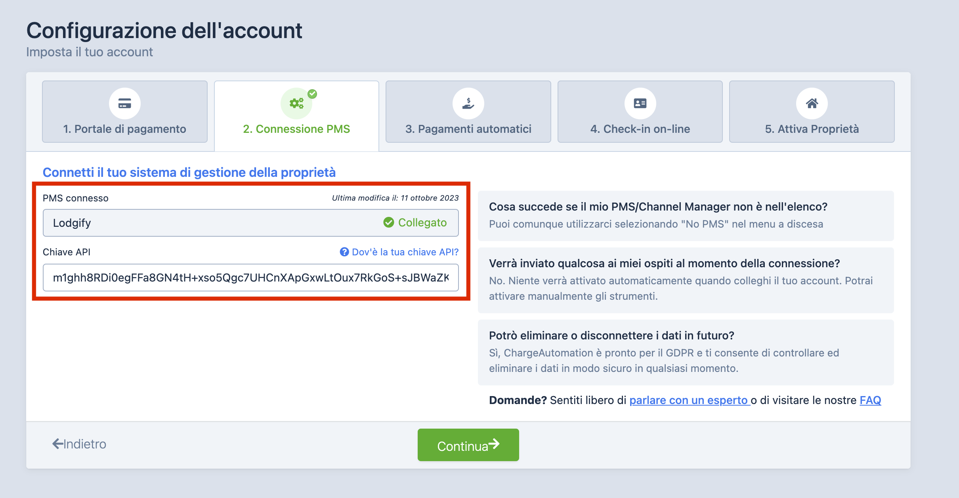Click the green check badge on step 2
The width and height of the screenshot is (959, 498).
tap(312, 94)
